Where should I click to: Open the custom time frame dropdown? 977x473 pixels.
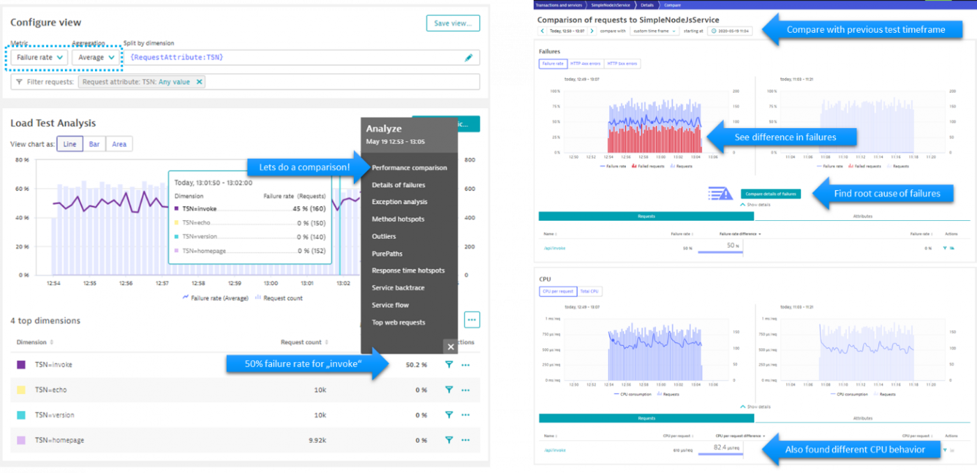pyautogui.click(x=655, y=33)
